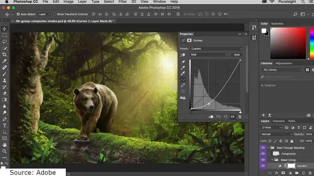Enable Show Transform Controls checkbox
314x176 pixels.
[55, 14]
